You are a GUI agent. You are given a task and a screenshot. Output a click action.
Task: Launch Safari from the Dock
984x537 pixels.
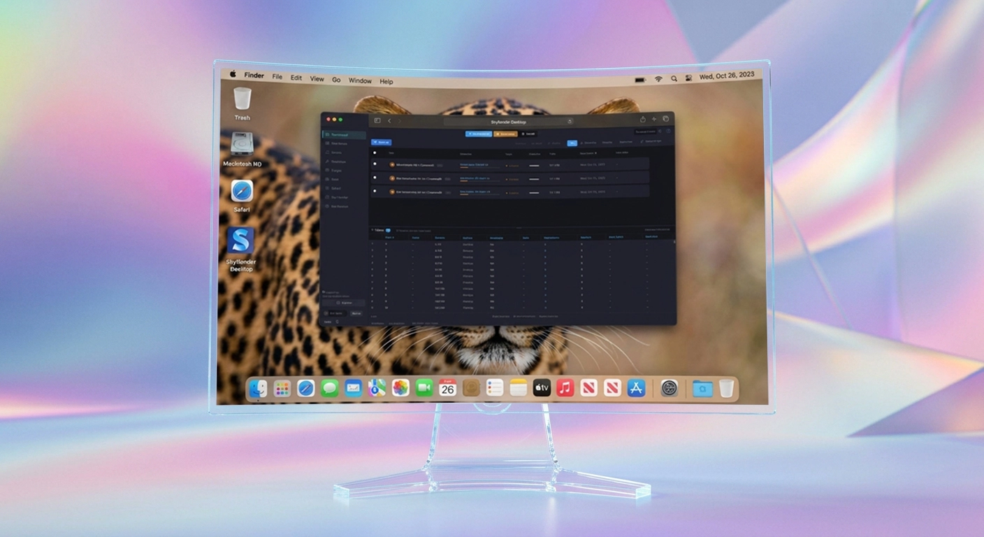(x=305, y=388)
